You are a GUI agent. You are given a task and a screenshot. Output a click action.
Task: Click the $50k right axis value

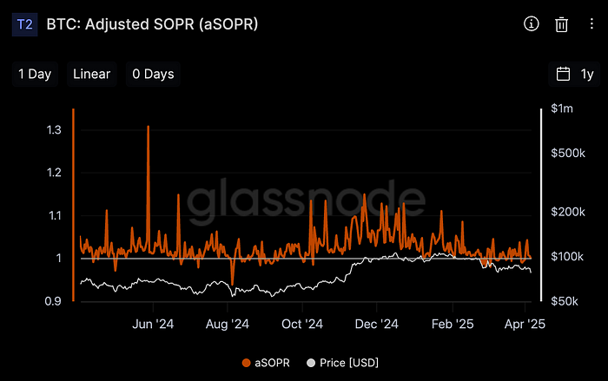(x=565, y=301)
